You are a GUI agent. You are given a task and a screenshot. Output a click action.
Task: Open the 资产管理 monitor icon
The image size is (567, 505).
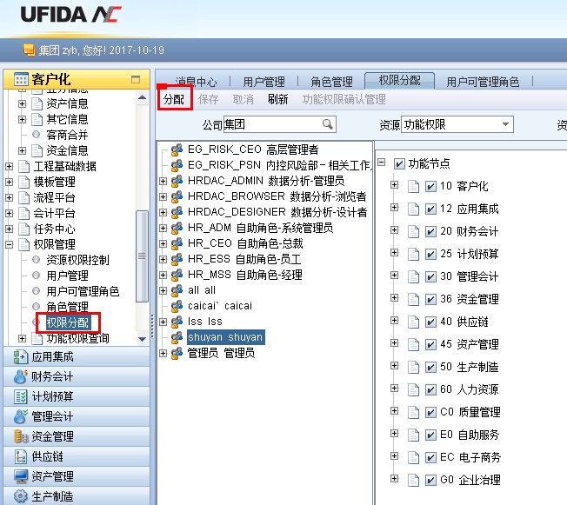click(21, 476)
